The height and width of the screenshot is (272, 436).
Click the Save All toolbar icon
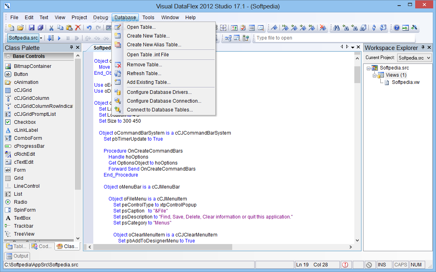click(40, 28)
